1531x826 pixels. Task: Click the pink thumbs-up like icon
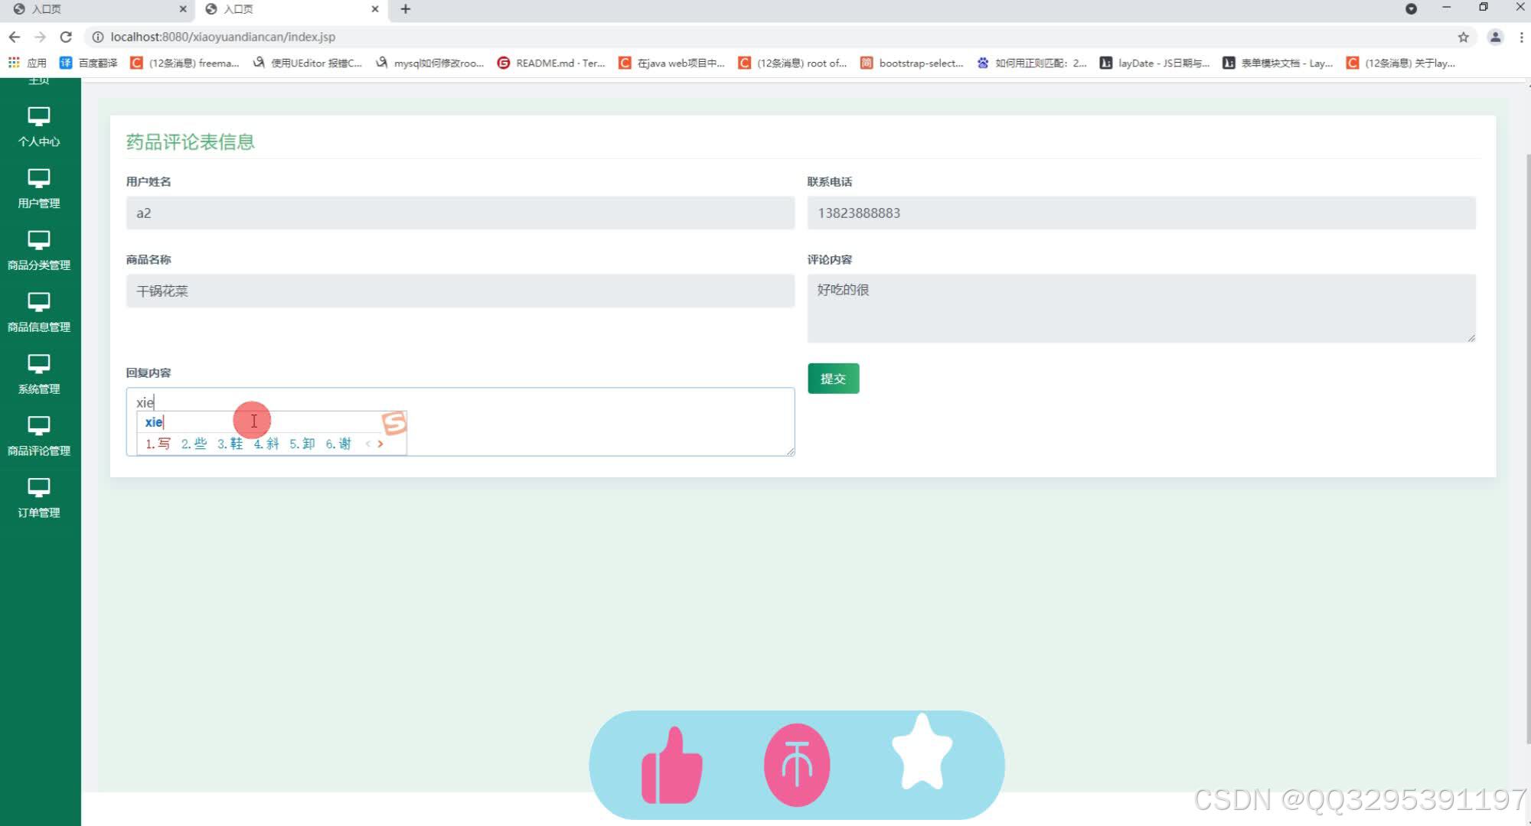pyautogui.click(x=671, y=766)
